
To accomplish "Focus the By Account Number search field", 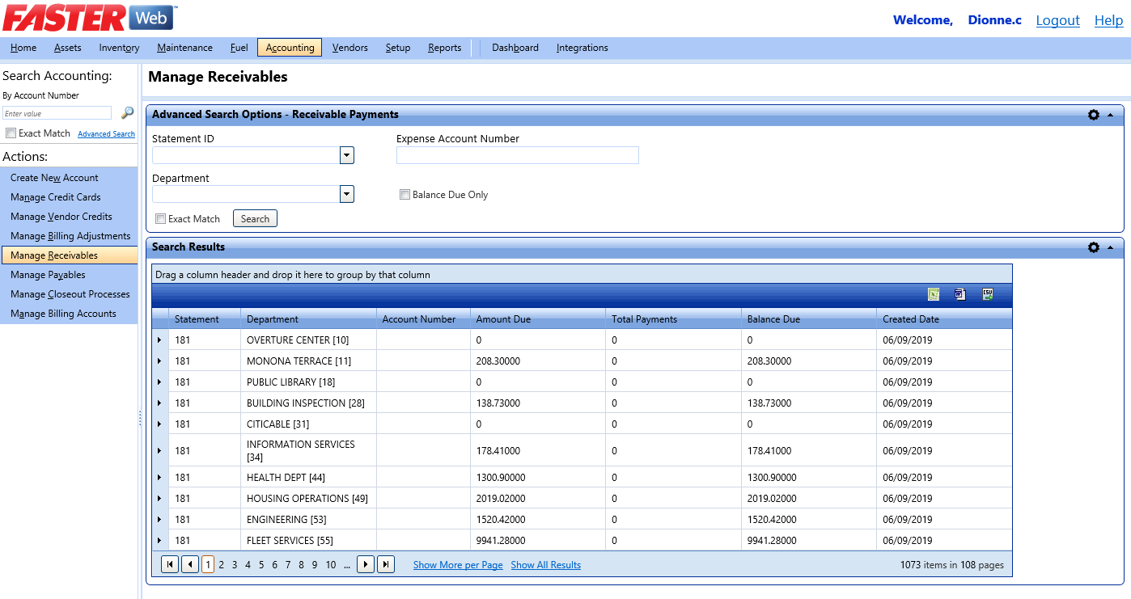I will [x=57, y=113].
